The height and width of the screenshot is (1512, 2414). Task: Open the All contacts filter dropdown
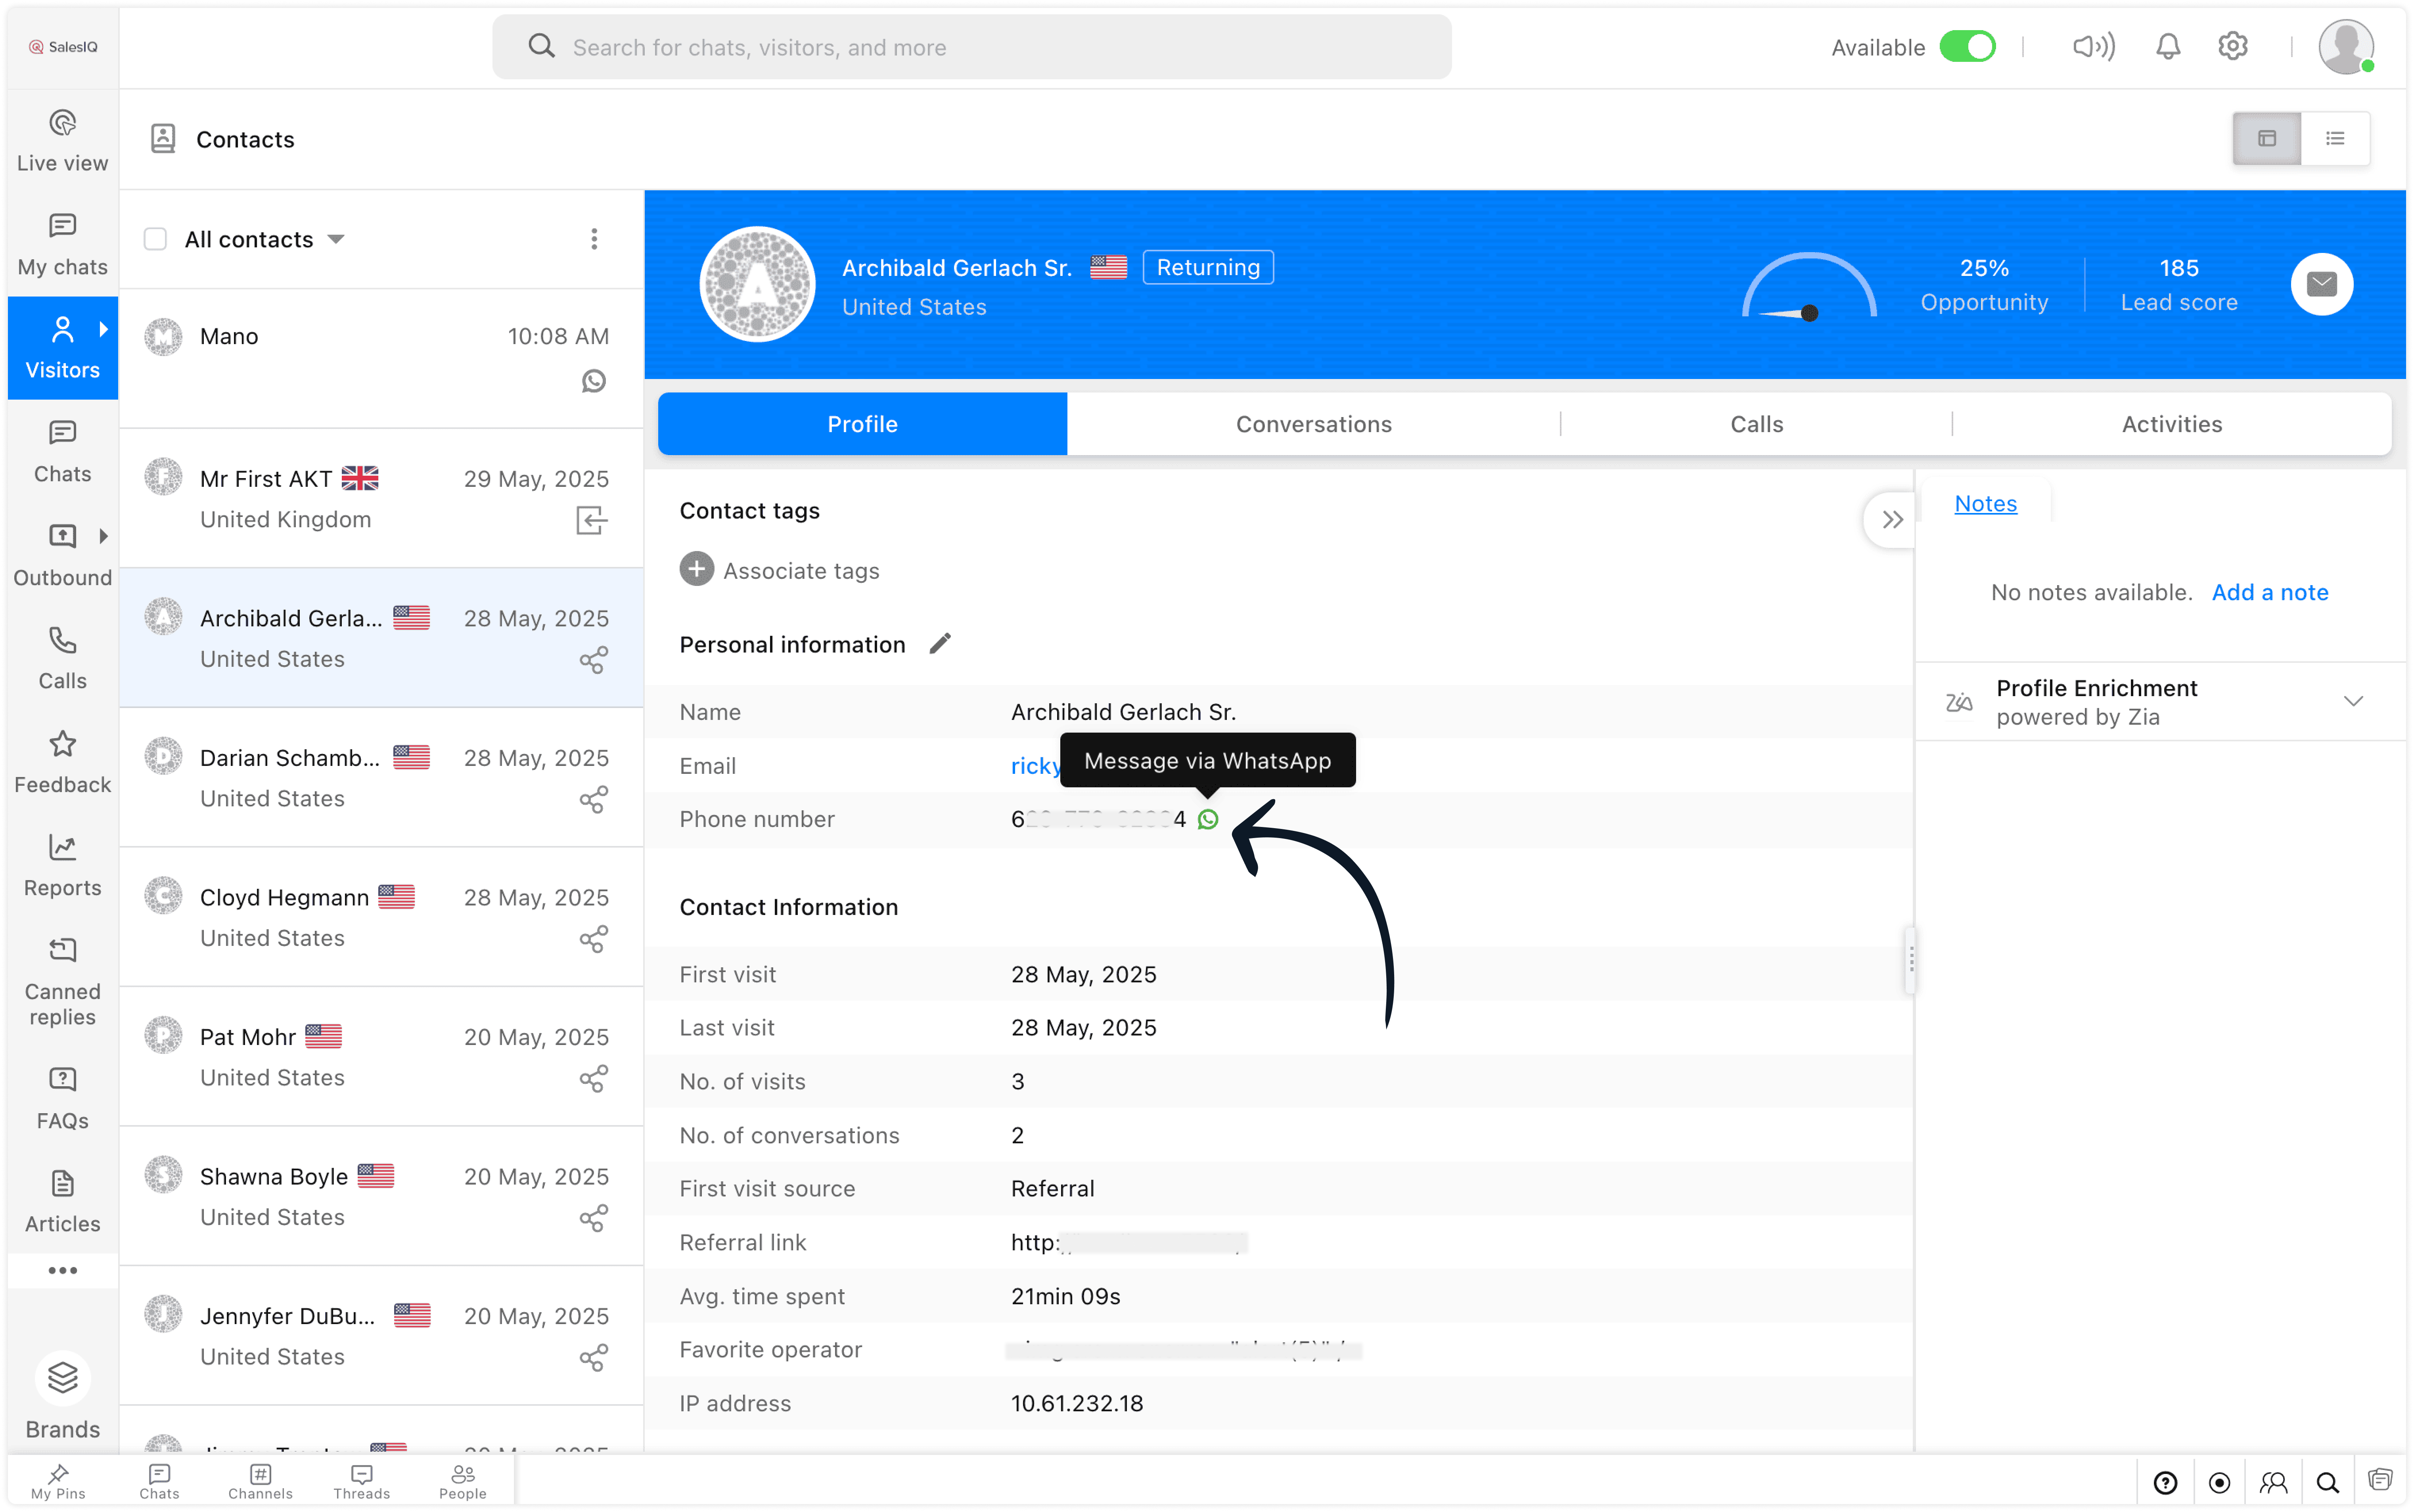(335, 239)
